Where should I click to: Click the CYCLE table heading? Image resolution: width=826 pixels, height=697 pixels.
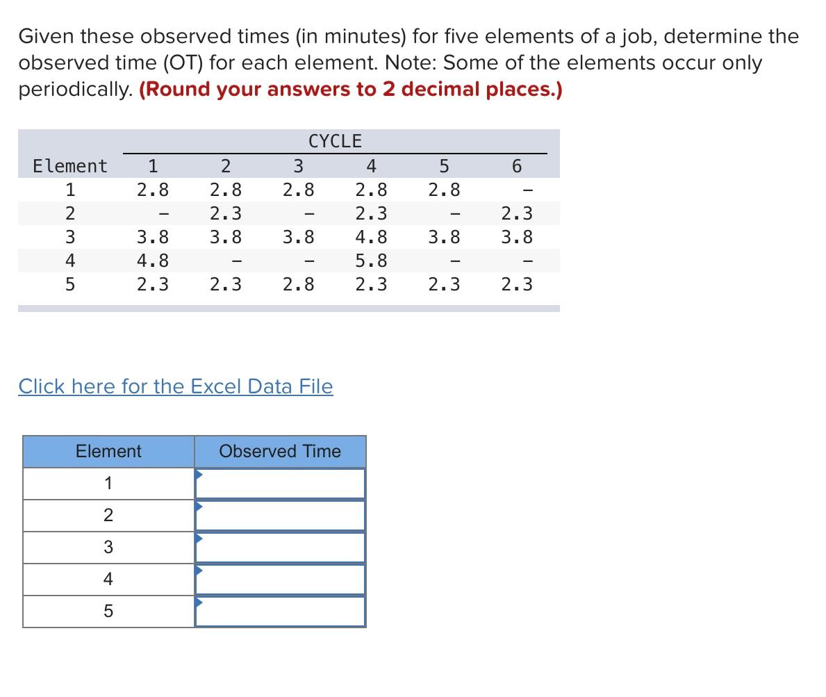tap(336, 141)
